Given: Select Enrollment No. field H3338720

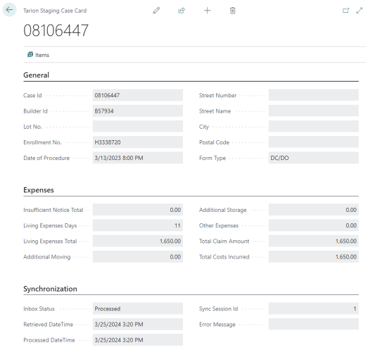Looking at the screenshot, I should (x=138, y=142).
